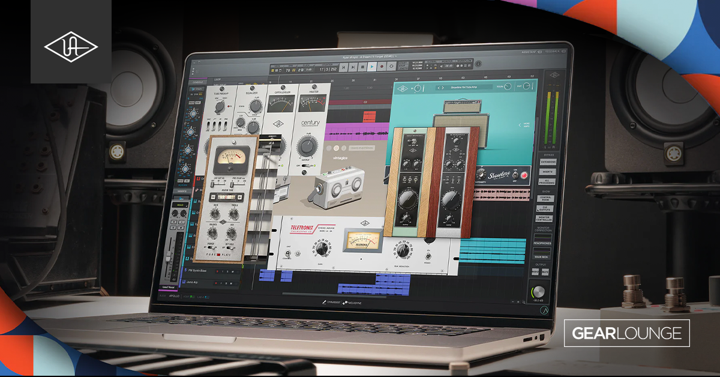This screenshot has height=377, width=720.
Task: Click Pure Plate reverb time minus button
Action: pyautogui.click(x=213, y=197)
